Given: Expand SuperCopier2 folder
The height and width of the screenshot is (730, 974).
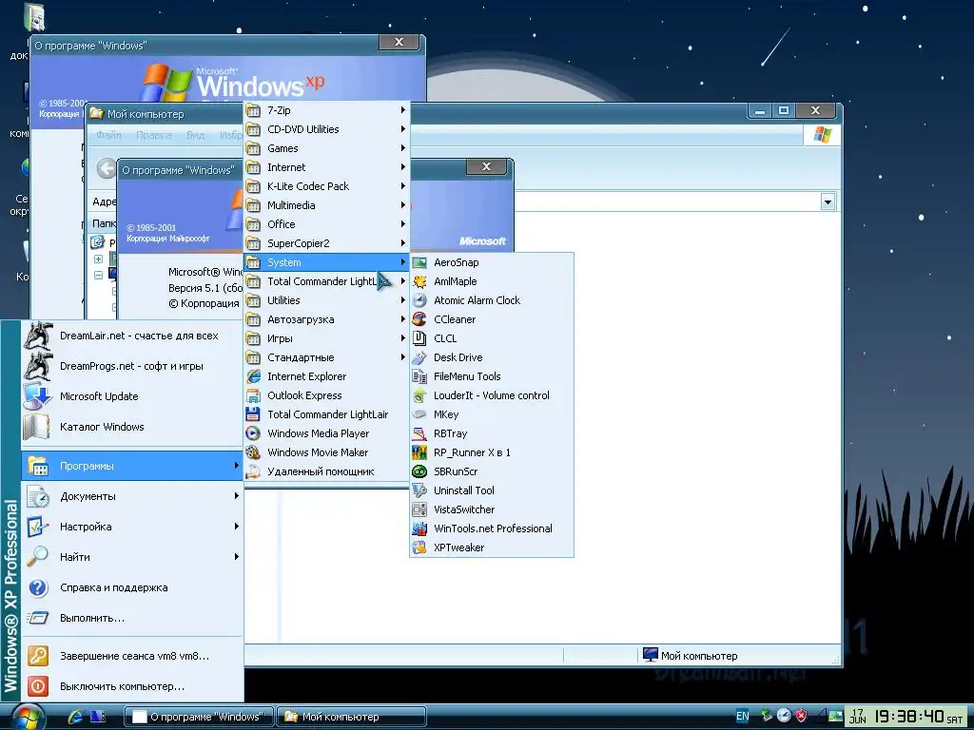Looking at the screenshot, I should (x=327, y=243).
